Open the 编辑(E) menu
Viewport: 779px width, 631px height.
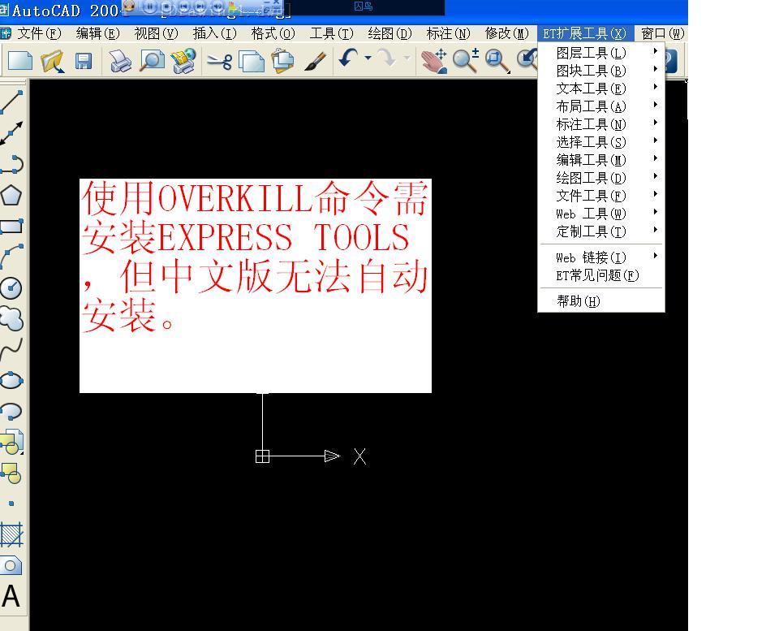[x=98, y=34]
